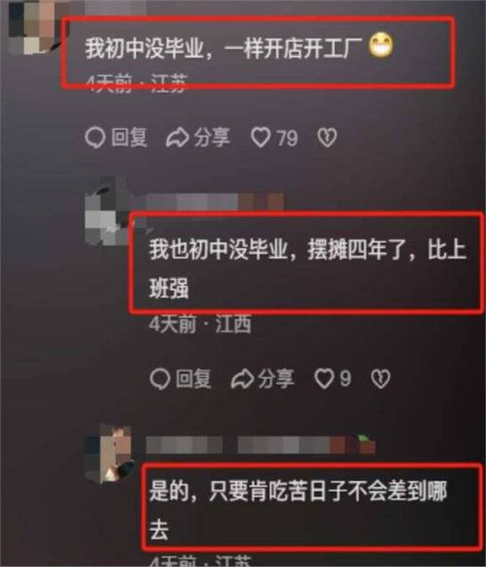The image size is (486, 567).
Task: Open the avatar of the 摆摊四年 commenter
Action: tap(107, 212)
